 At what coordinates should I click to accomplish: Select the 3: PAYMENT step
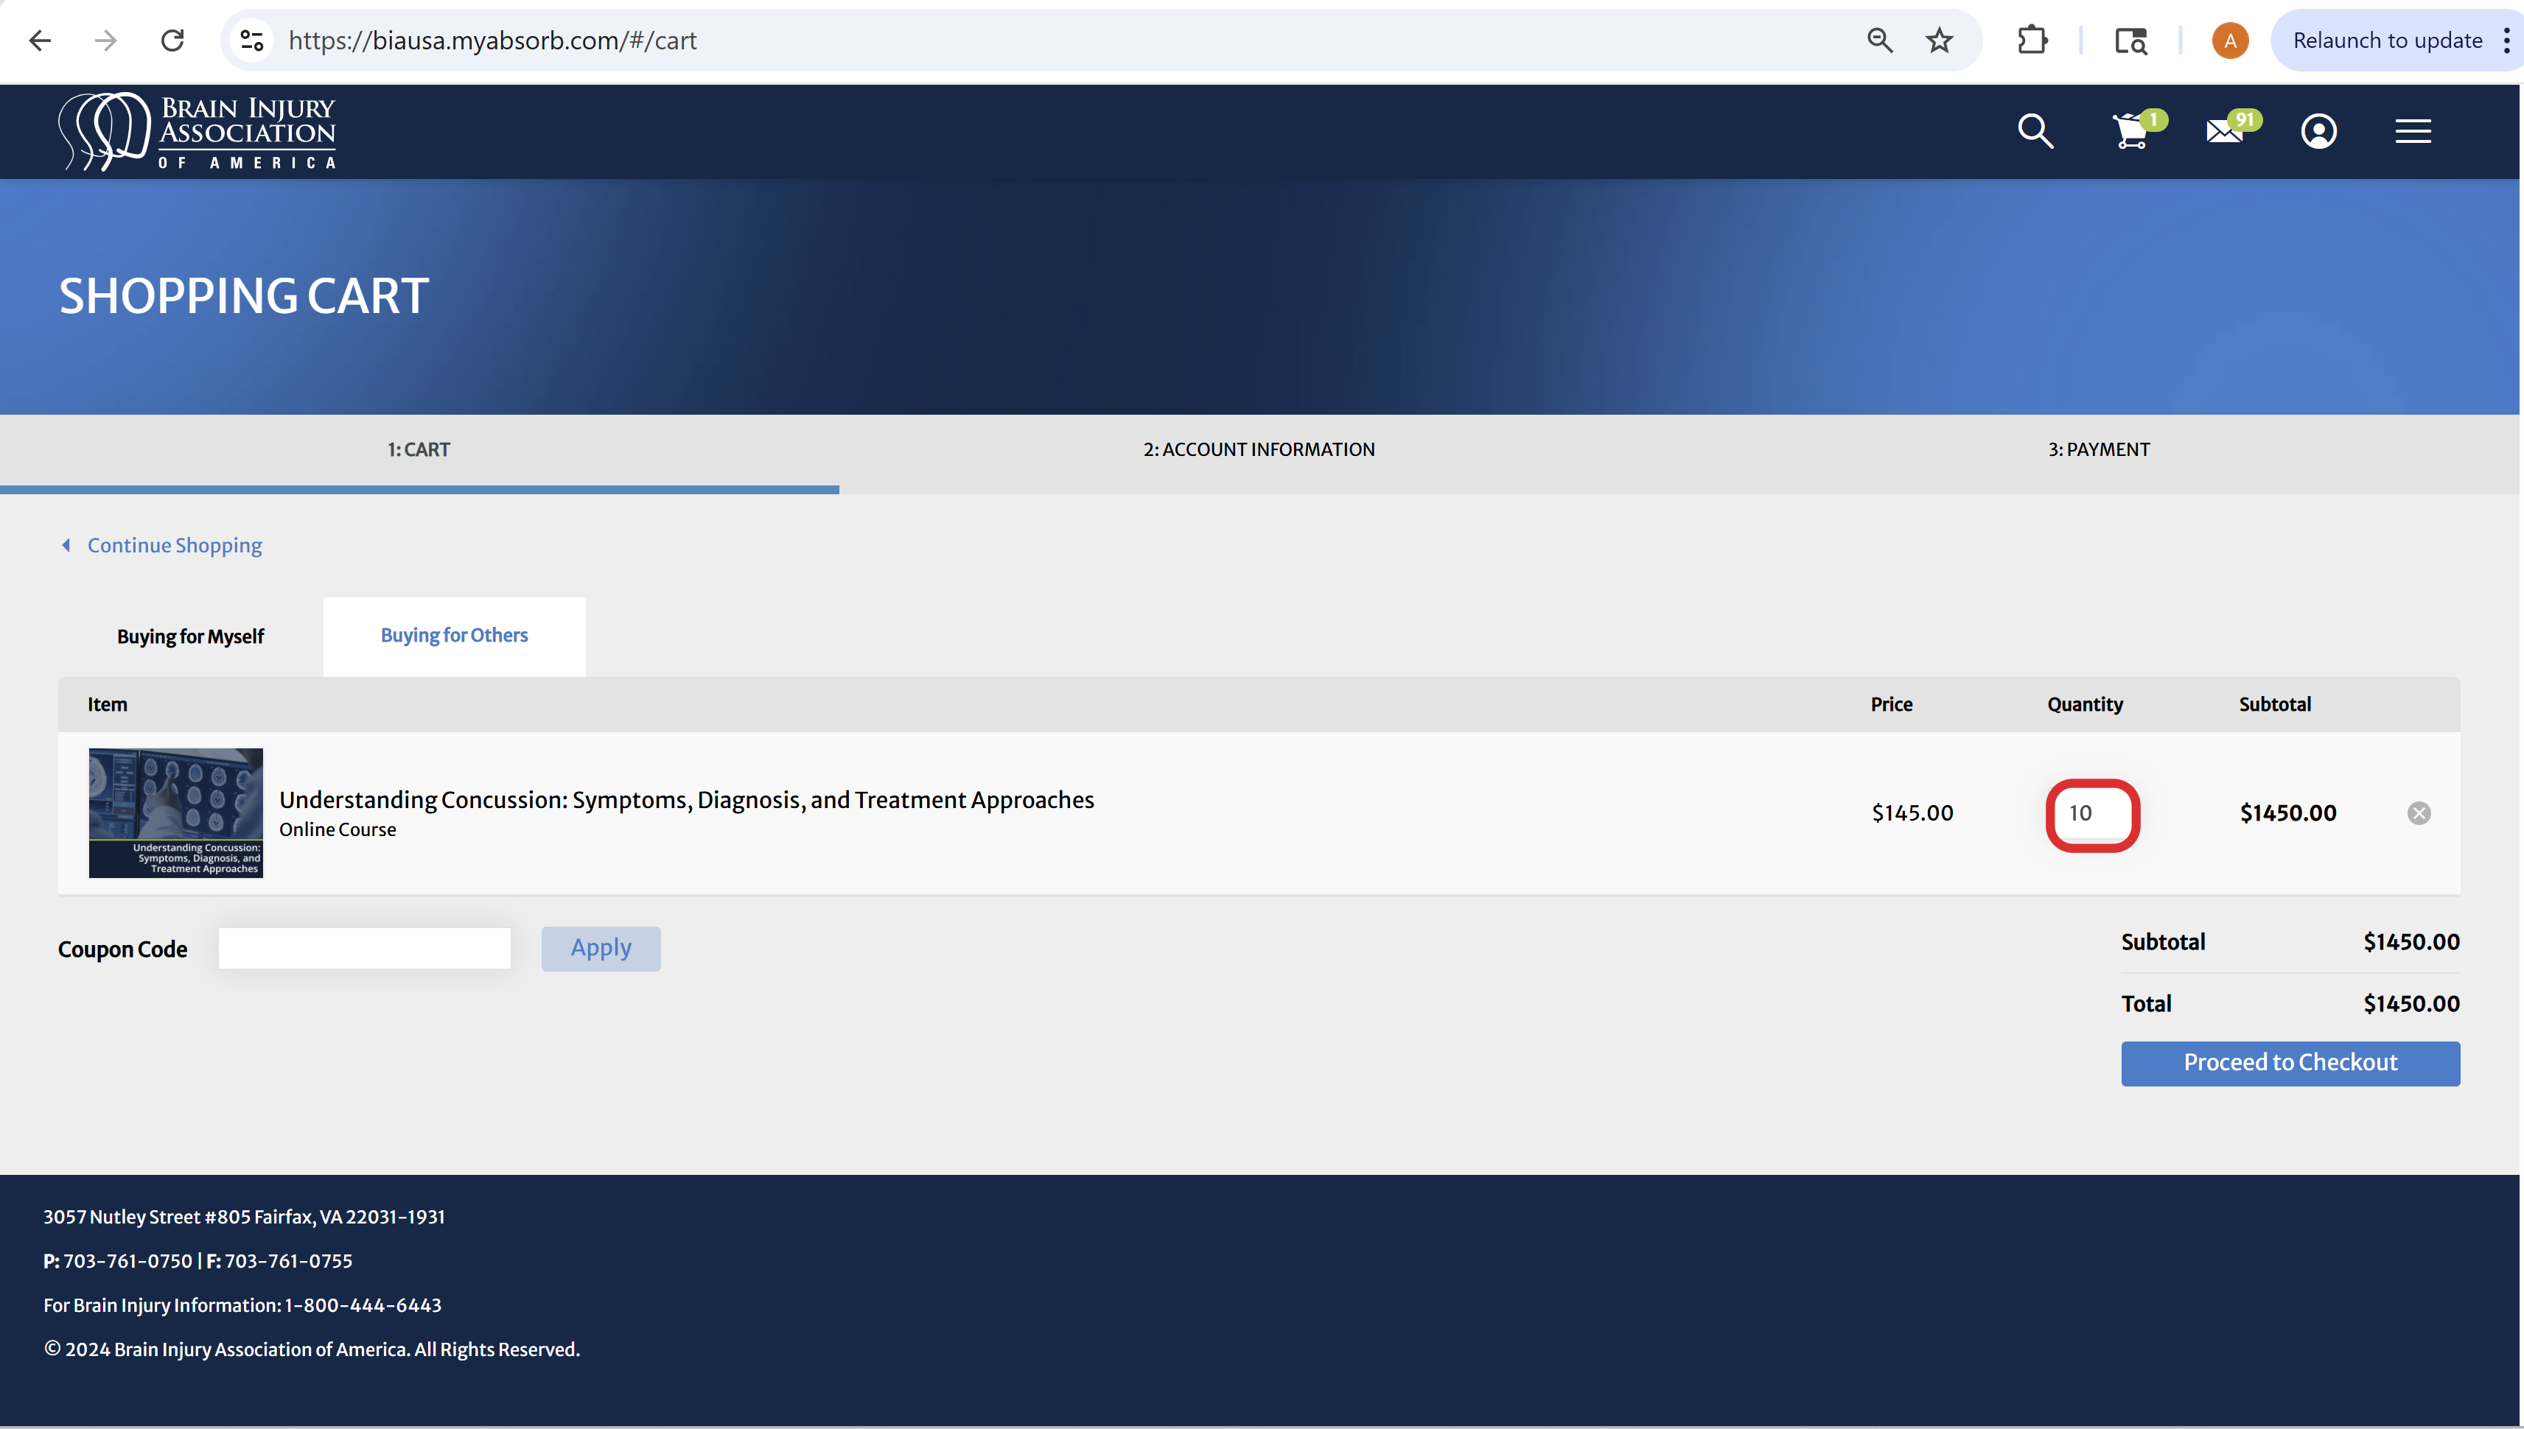pos(2099,449)
